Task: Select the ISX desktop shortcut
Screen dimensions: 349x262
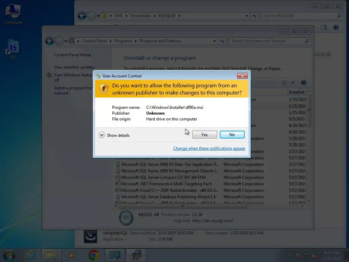Action: pyautogui.click(x=13, y=49)
